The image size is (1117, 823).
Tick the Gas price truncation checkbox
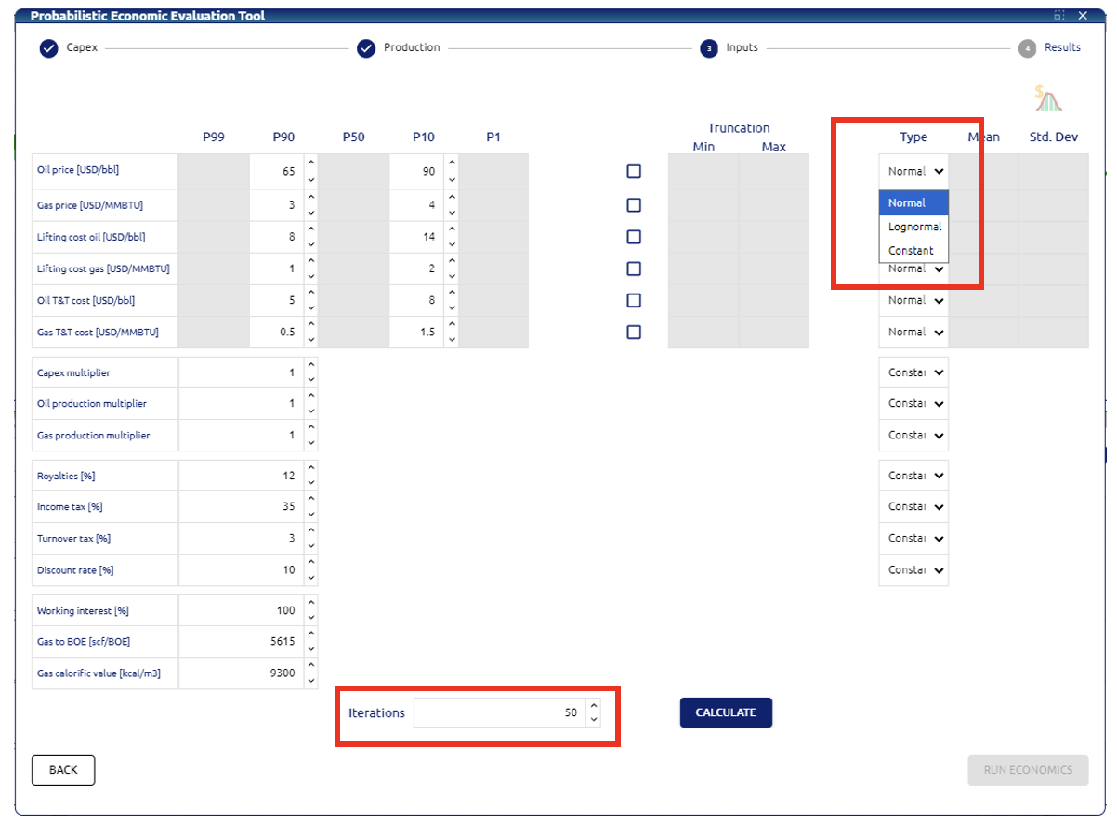tap(634, 204)
